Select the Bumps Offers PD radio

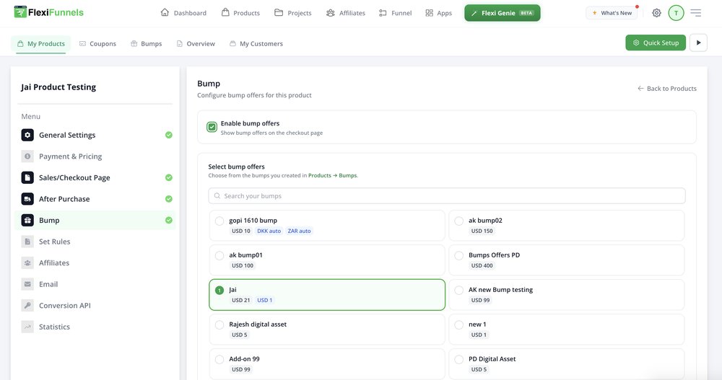click(x=459, y=255)
